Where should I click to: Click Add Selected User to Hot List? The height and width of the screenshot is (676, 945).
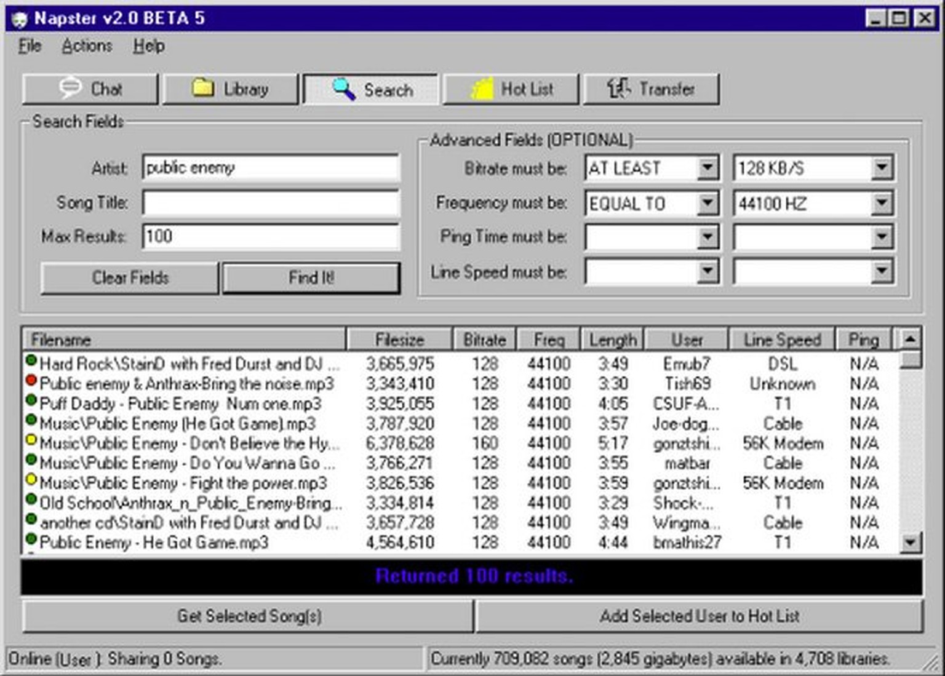tap(700, 616)
